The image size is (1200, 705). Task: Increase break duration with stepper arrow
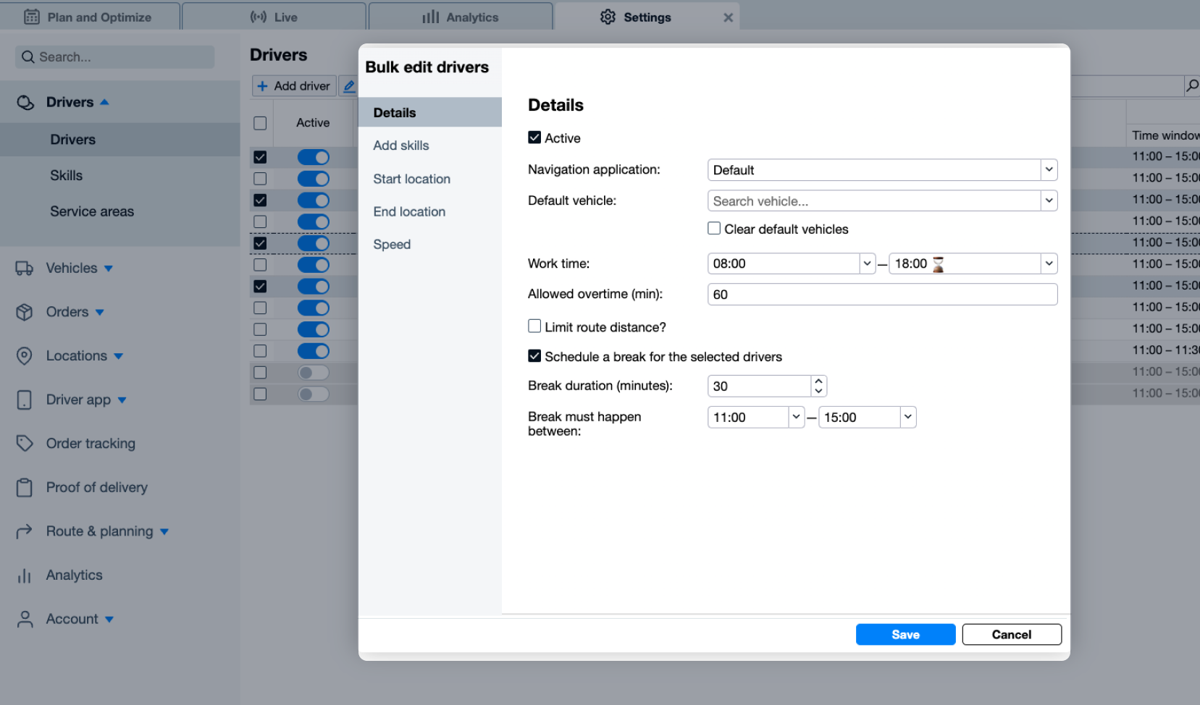click(x=818, y=381)
